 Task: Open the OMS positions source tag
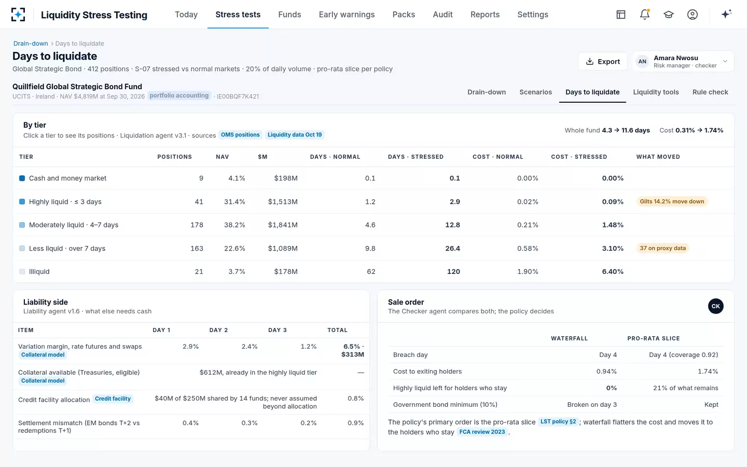click(x=240, y=135)
